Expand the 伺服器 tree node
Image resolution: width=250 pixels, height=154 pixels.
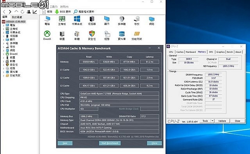(x=4, y=36)
